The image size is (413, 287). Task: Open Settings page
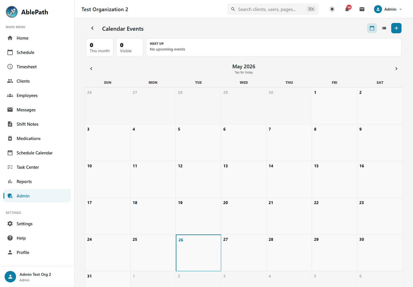click(x=37, y=224)
